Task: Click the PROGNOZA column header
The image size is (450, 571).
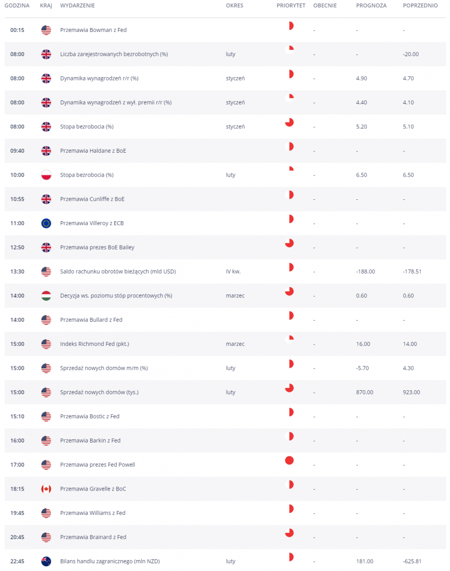Action: (x=371, y=6)
